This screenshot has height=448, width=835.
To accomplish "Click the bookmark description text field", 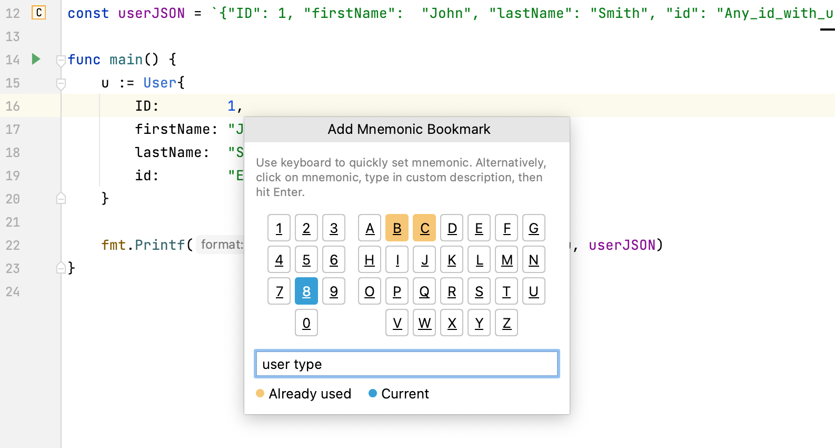I will (406, 364).
